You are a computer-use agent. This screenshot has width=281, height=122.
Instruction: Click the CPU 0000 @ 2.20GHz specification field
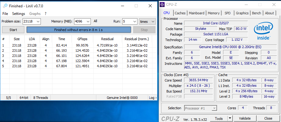click(x=230, y=47)
